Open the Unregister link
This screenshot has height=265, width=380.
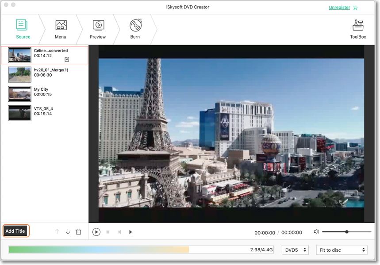click(x=339, y=7)
